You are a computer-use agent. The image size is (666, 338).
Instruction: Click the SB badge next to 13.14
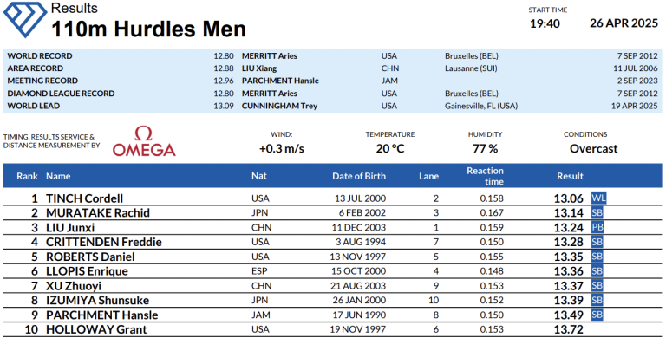(597, 212)
